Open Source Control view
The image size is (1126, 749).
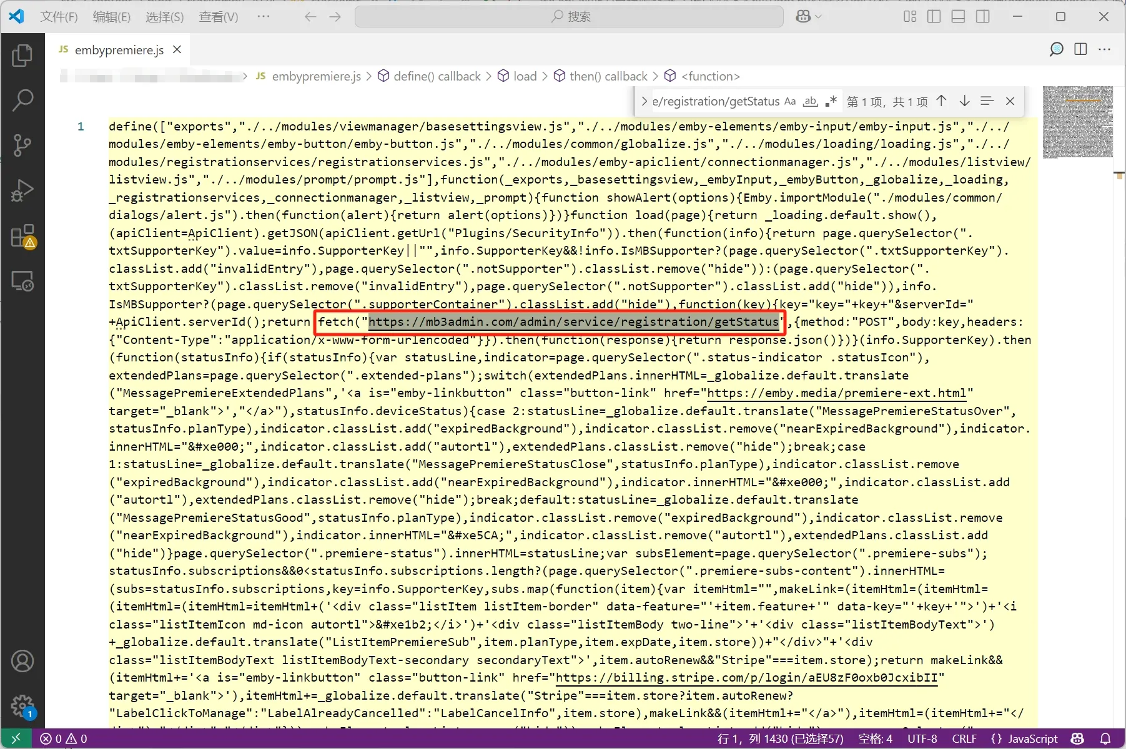point(22,145)
